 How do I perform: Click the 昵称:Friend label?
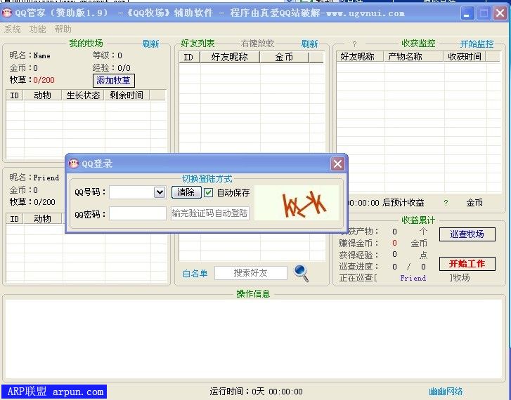(34, 178)
